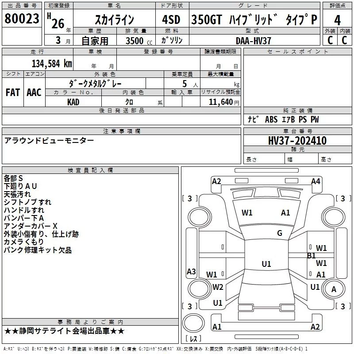This screenshot has height=354, width=354.
Task: Click the displacement value 3500 cc
Action: [139, 41]
